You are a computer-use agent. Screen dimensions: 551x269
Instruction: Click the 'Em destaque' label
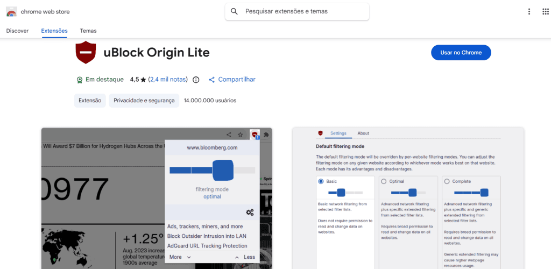pyautogui.click(x=105, y=80)
